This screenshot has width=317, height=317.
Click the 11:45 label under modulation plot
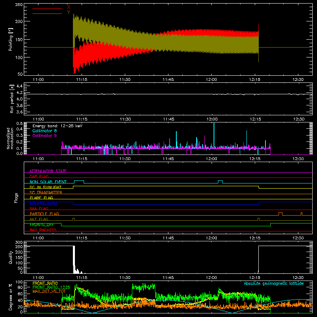click(x=168, y=159)
